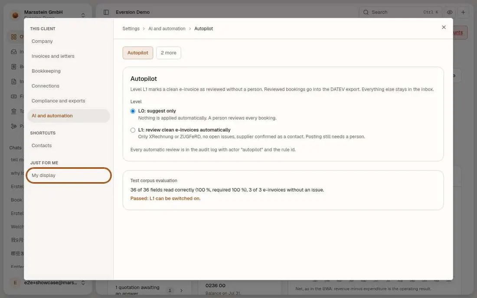Click the eye icon in the top bar

pyautogui.click(x=450, y=12)
